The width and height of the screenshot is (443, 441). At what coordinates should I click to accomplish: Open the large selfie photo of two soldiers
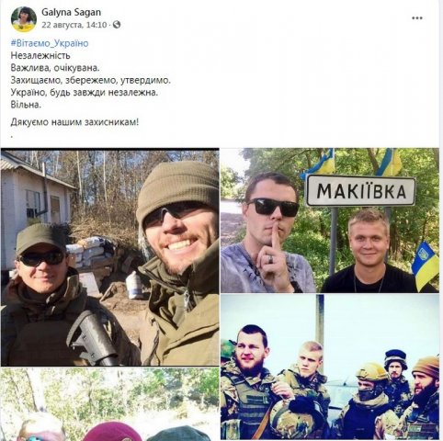[x=109, y=257]
